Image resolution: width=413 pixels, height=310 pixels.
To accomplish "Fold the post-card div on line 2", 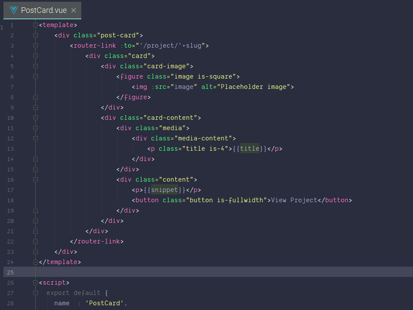I will [x=36, y=35].
